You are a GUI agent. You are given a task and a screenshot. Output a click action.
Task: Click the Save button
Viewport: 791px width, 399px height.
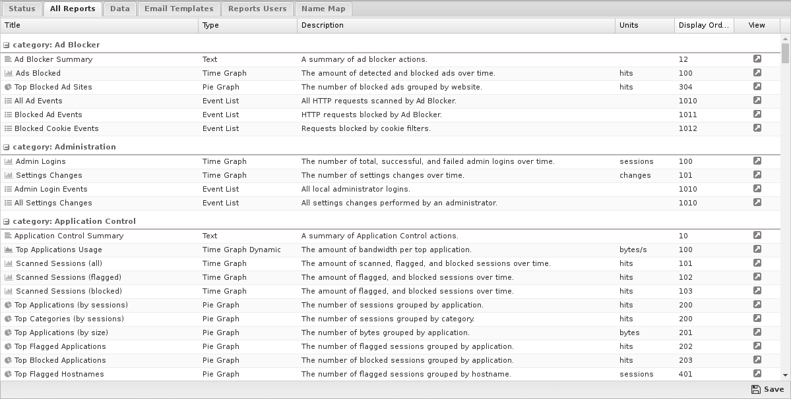[x=767, y=389]
